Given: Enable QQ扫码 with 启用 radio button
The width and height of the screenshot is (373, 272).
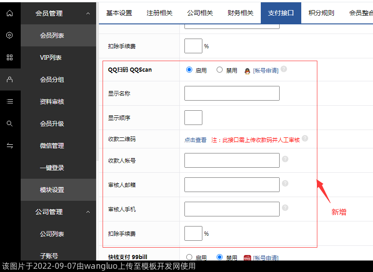Looking at the screenshot, I should [189, 70].
